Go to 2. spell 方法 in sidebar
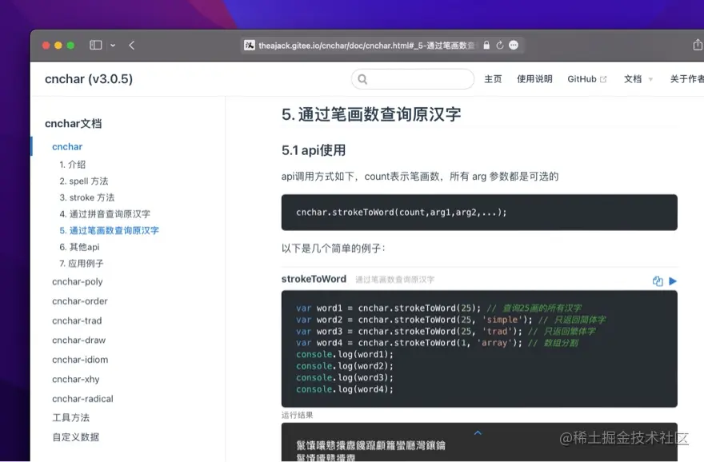The height and width of the screenshot is (462, 704). coord(84,181)
